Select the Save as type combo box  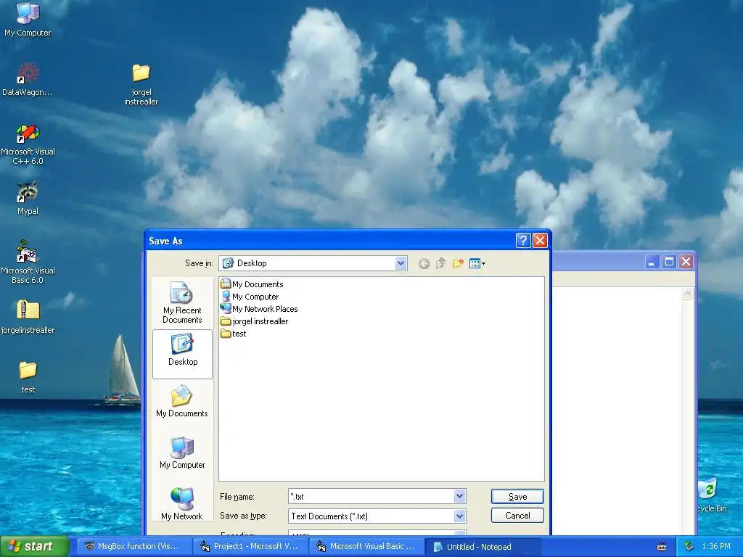[x=377, y=516]
